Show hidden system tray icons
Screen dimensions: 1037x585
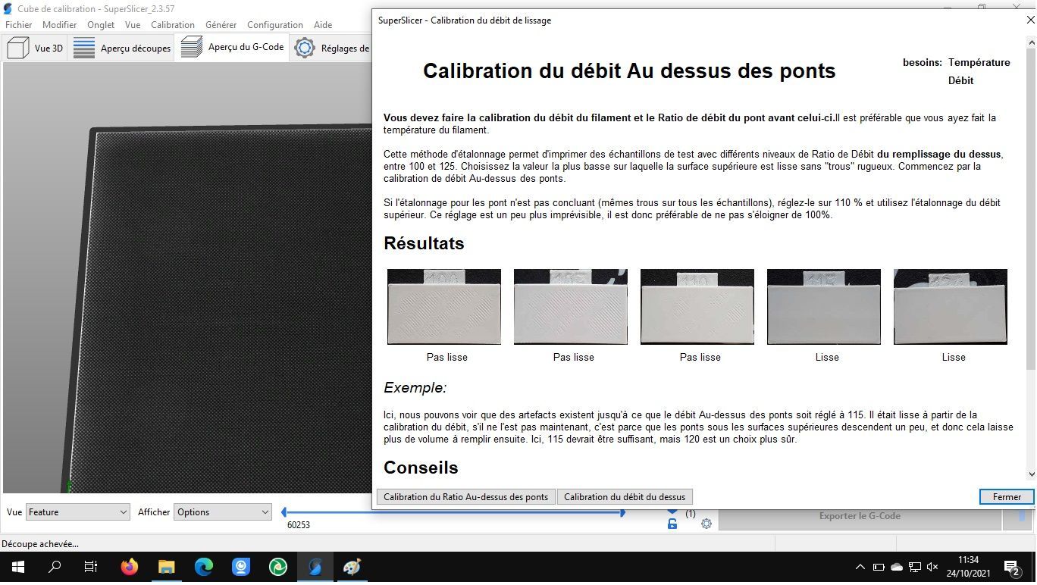(x=860, y=567)
